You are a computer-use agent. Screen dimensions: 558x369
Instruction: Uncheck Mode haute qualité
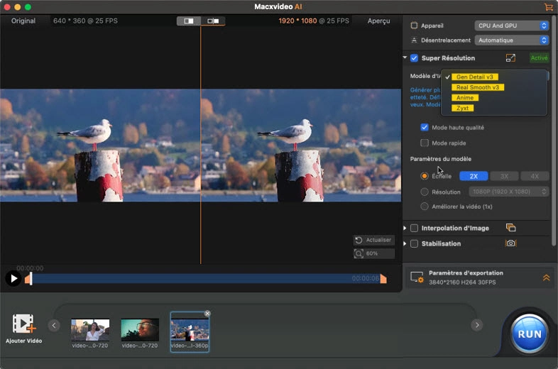[425, 128]
